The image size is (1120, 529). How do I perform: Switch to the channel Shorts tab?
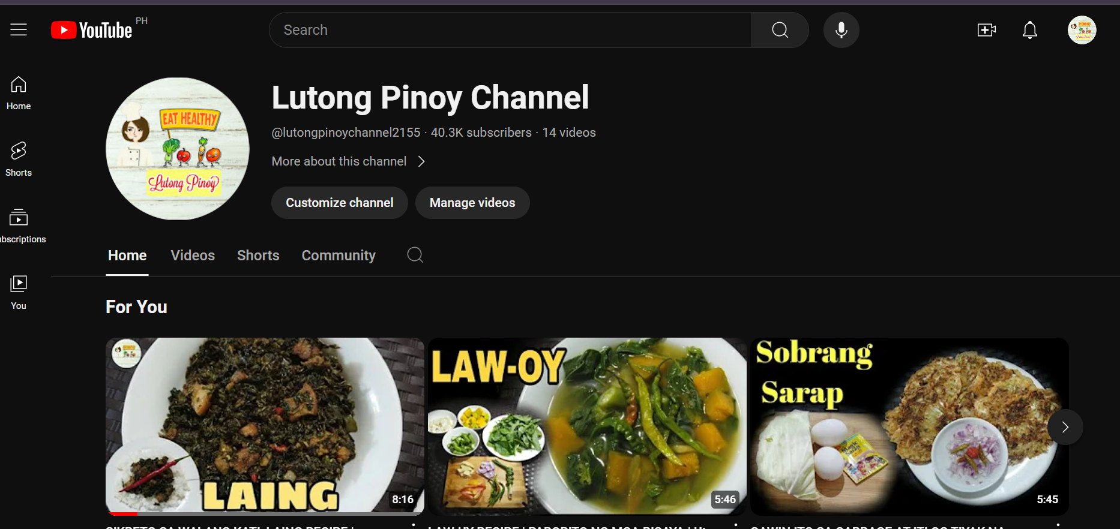[x=258, y=256]
